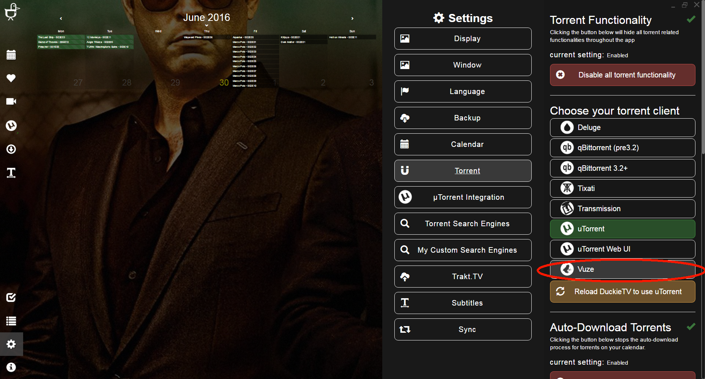The image size is (705, 379).
Task: Open Preacher S01E05 calendar entry
Action: coord(61,47)
